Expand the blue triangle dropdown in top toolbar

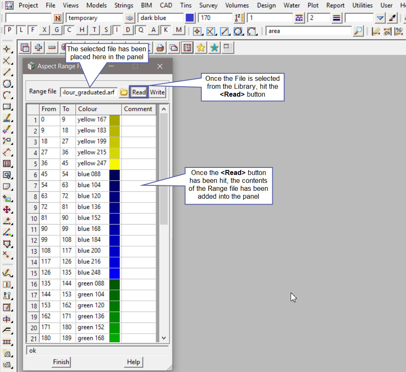380,18
